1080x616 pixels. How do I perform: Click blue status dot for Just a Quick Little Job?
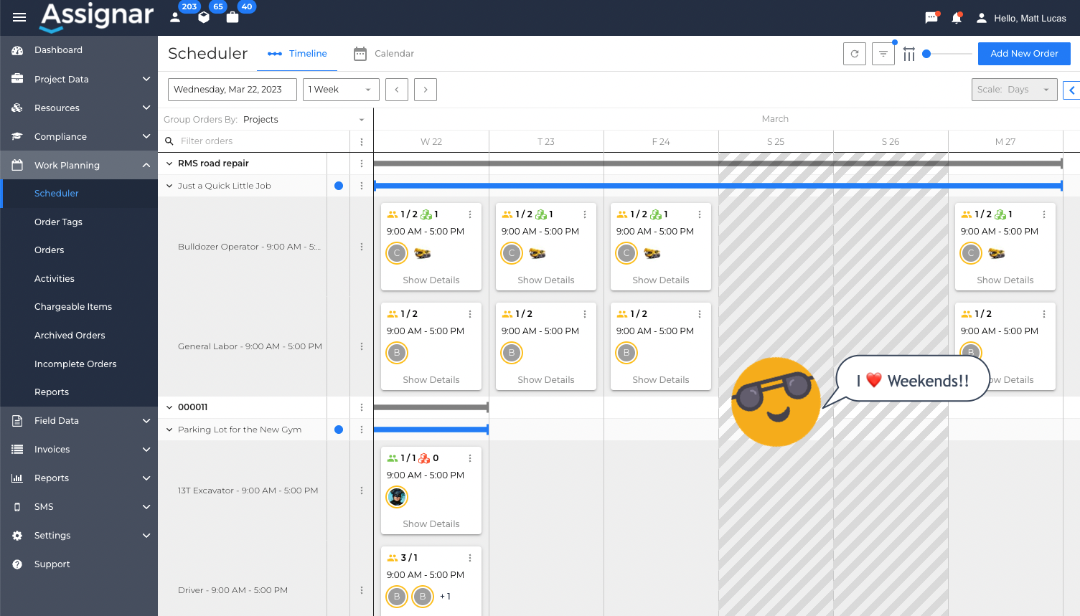tap(339, 186)
